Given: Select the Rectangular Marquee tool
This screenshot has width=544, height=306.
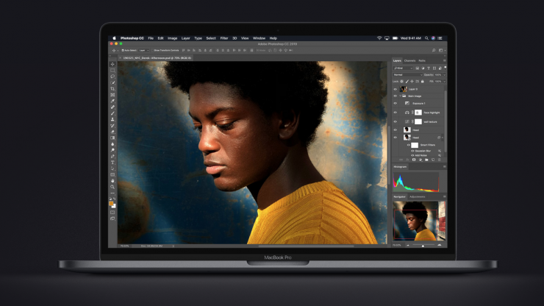Looking at the screenshot, I should pyautogui.click(x=112, y=71).
